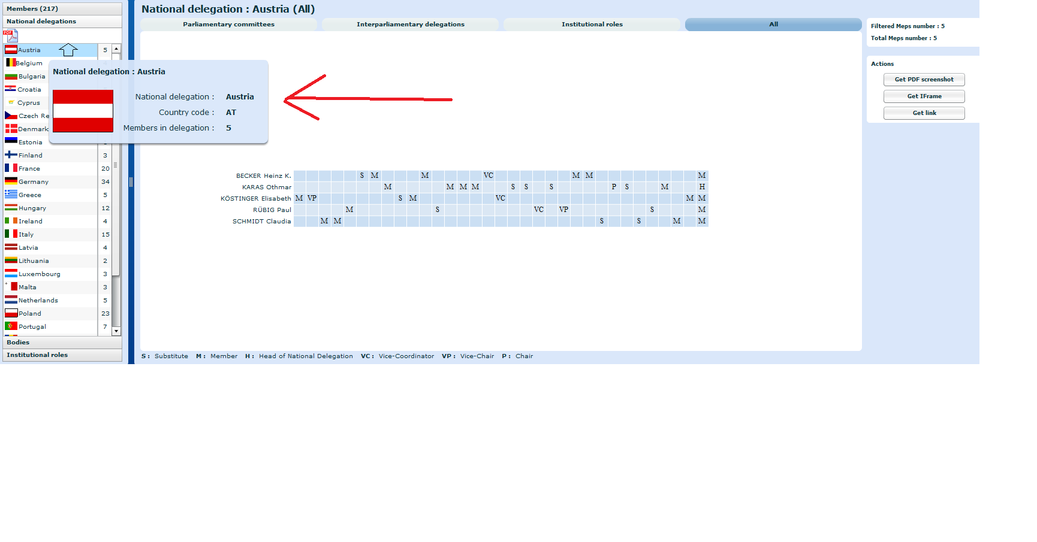
Task: Click the country code value AT
Action: click(x=231, y=113)
